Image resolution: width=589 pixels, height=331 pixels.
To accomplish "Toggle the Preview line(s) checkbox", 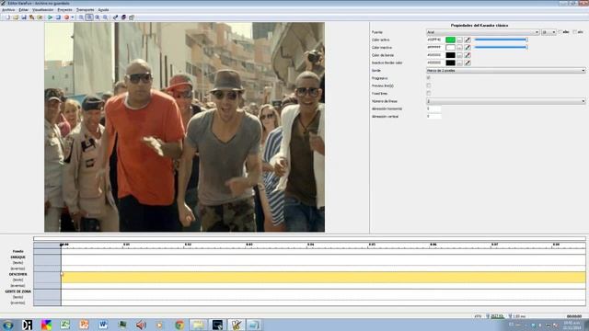I will [429, 86].
